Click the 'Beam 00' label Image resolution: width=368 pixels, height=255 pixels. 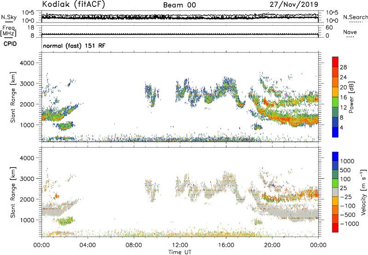click(179, 5)
